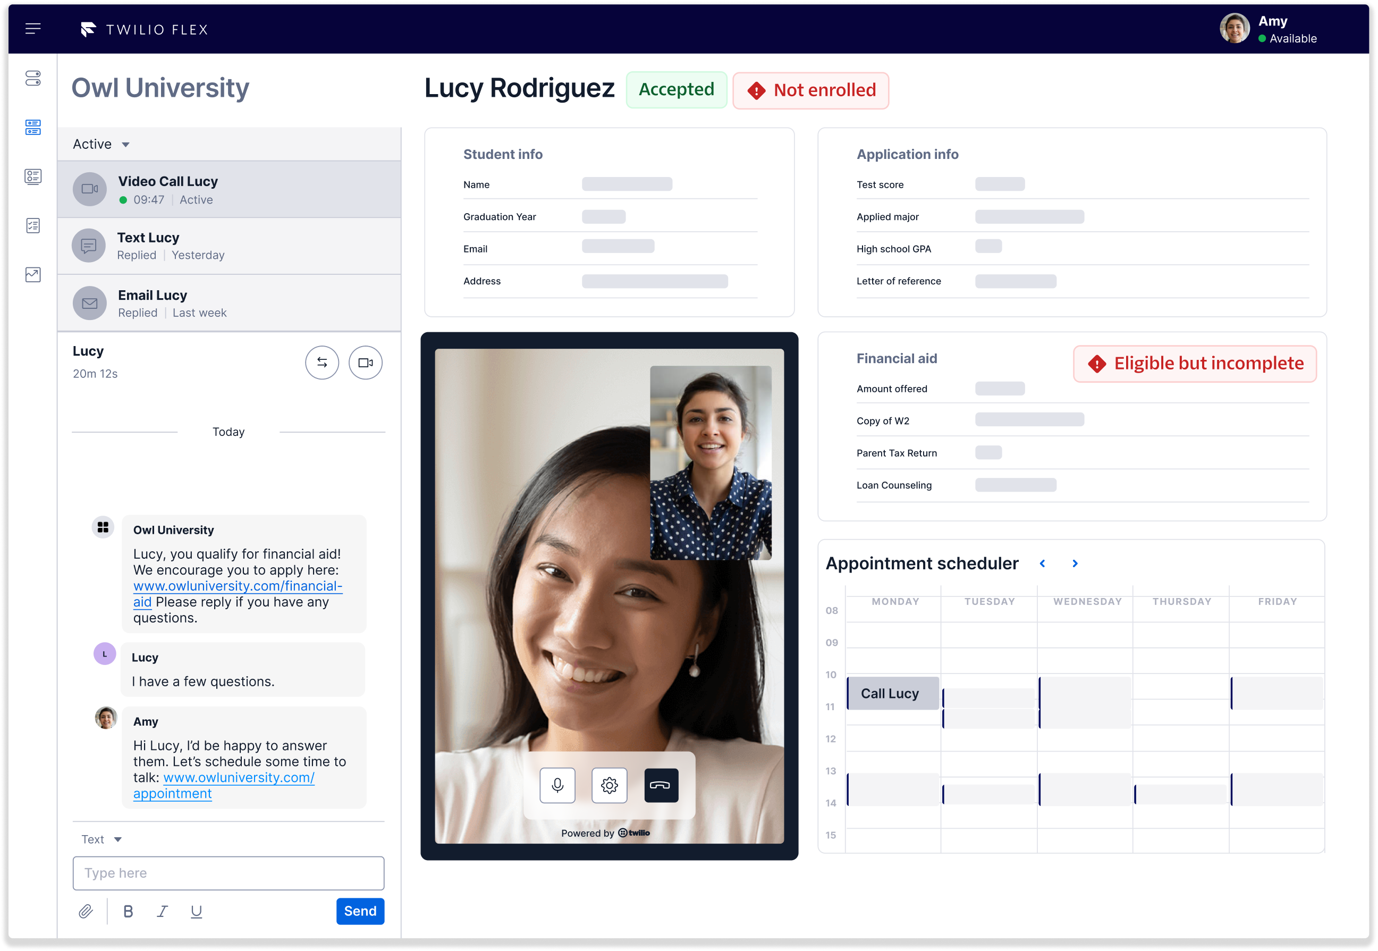Toggle bold formatting in composer
The width and height of the screenshot is (1378, 951).
(128, 911)
